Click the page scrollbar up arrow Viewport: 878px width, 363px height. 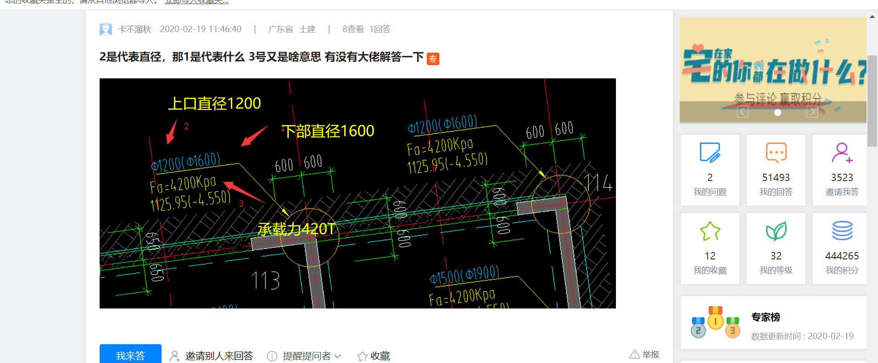pyautogui.click(x=872, y=16)
